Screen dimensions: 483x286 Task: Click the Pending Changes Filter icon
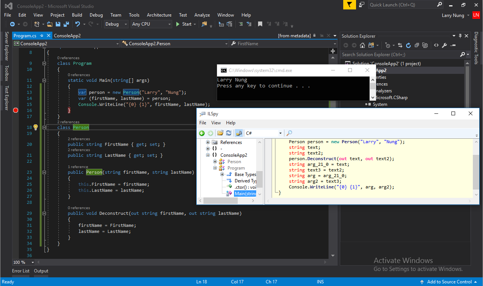pyautogui.click(x=388, y=45)
